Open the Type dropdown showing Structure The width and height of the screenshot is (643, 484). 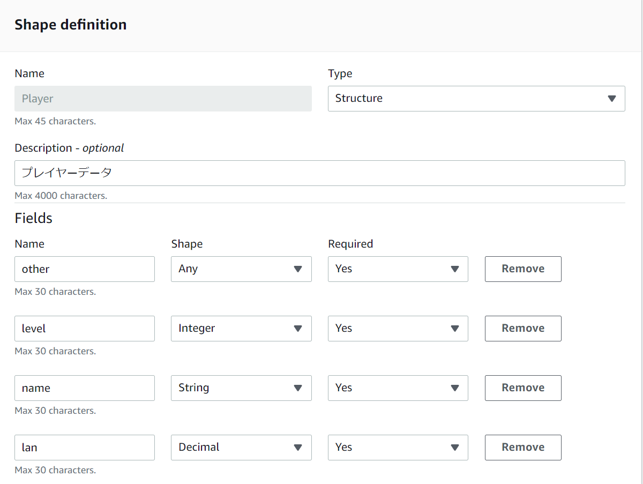point(476,99)
